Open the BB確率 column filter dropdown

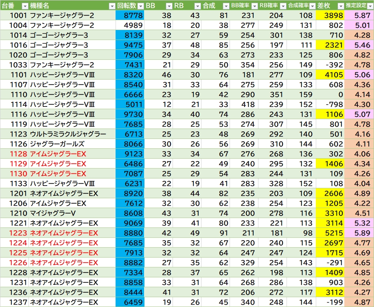coord(254,6)
